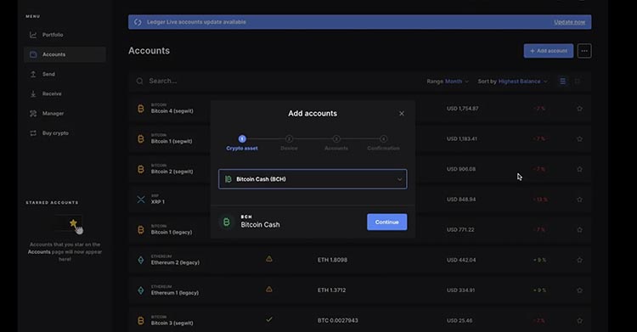This screenshot has height=332, width=637.
Task: Click synced checkmark on Bitcoin 3 row
Action: (x=269, y=319)
